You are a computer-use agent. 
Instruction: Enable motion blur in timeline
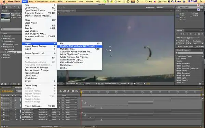pyautogui.click(x=68, y=91)
